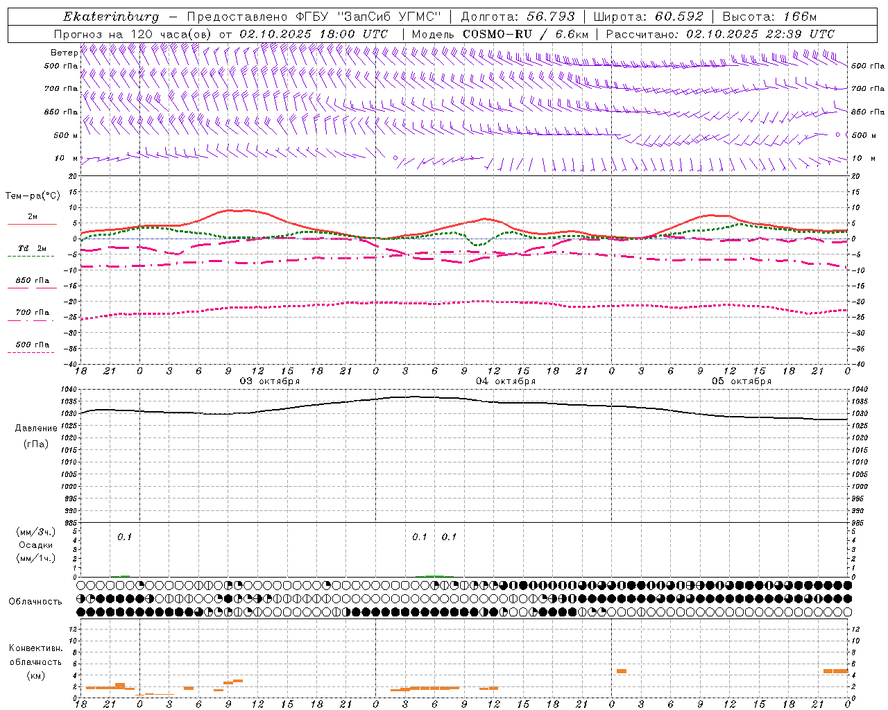Click the 03 октября date label

[x=270, y=381]
